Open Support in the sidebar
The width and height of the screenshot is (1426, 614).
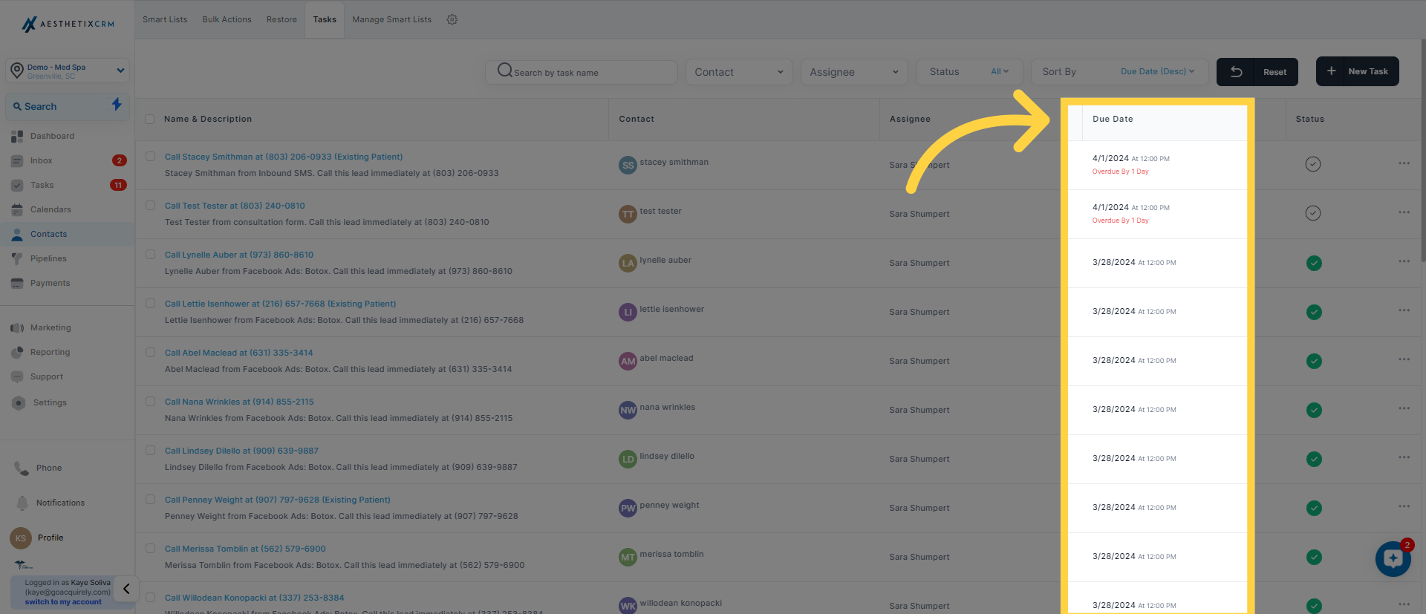[x=46, y=376]
